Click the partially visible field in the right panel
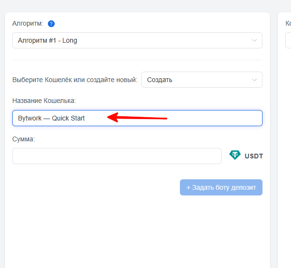 coord(288,40)
